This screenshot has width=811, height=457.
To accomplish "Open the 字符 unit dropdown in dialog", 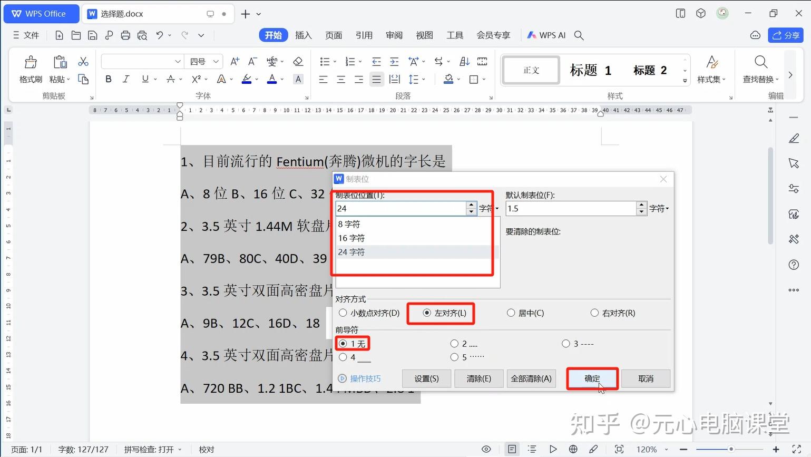I will point(488,208).
